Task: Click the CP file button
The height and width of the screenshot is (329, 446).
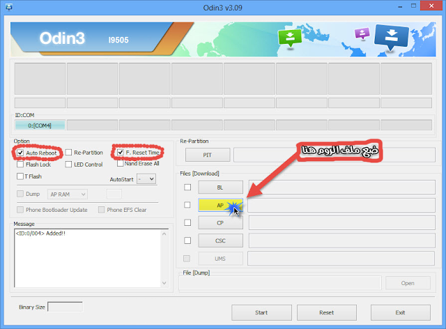Action: [x=220, y=222]
